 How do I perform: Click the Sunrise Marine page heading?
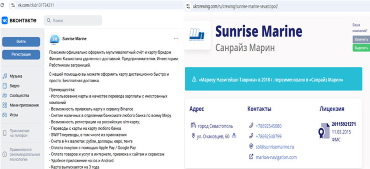[259, 32]
